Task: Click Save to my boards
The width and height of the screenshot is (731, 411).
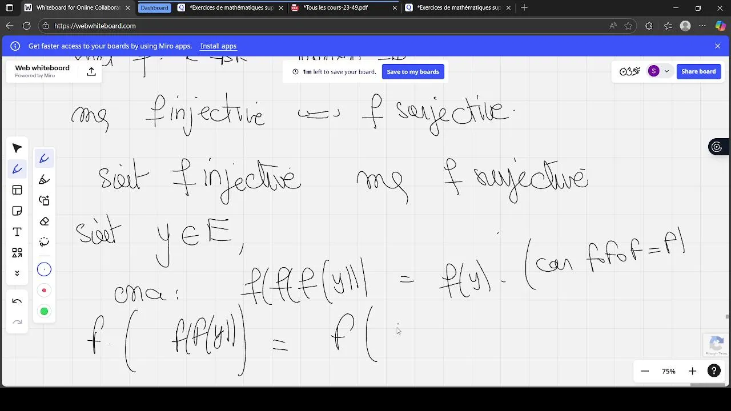Action: 413,72
